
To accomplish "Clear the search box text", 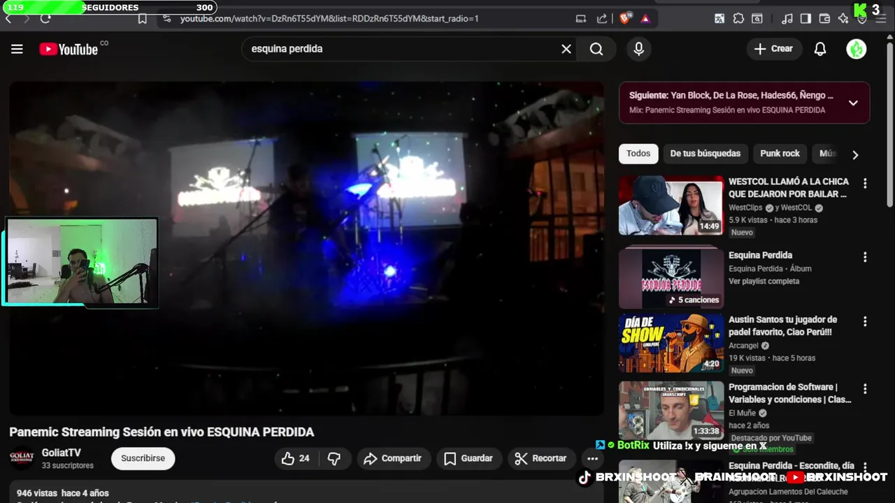I will 566,49.
